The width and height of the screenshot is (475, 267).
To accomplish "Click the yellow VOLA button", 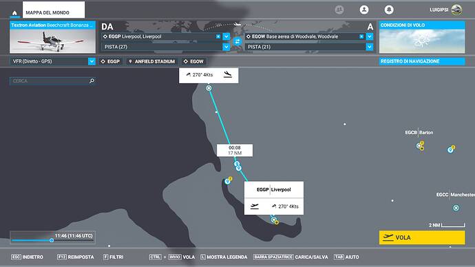I will point(422,237).
